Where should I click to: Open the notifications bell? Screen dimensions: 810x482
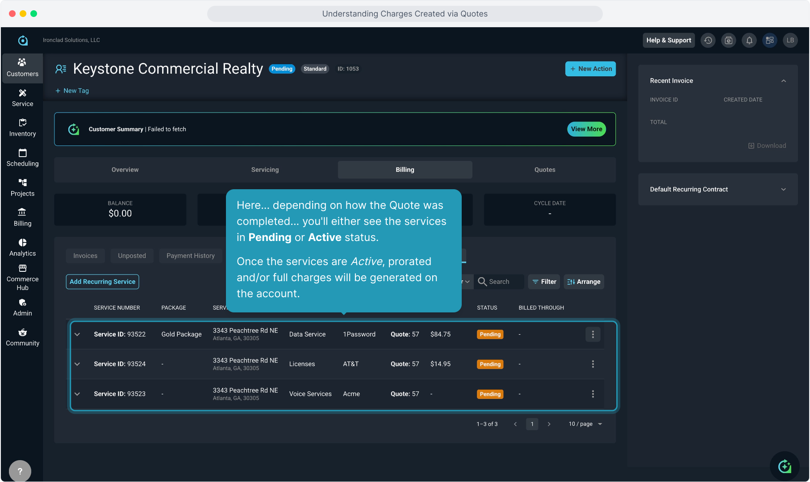(x=749, y=40)
